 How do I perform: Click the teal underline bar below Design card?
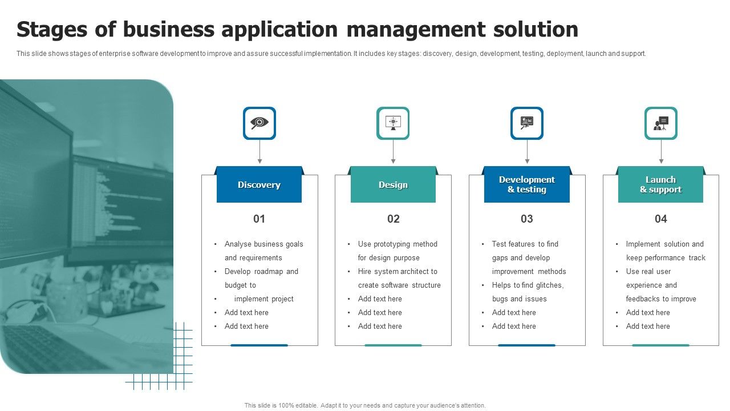tap(394, 346)
